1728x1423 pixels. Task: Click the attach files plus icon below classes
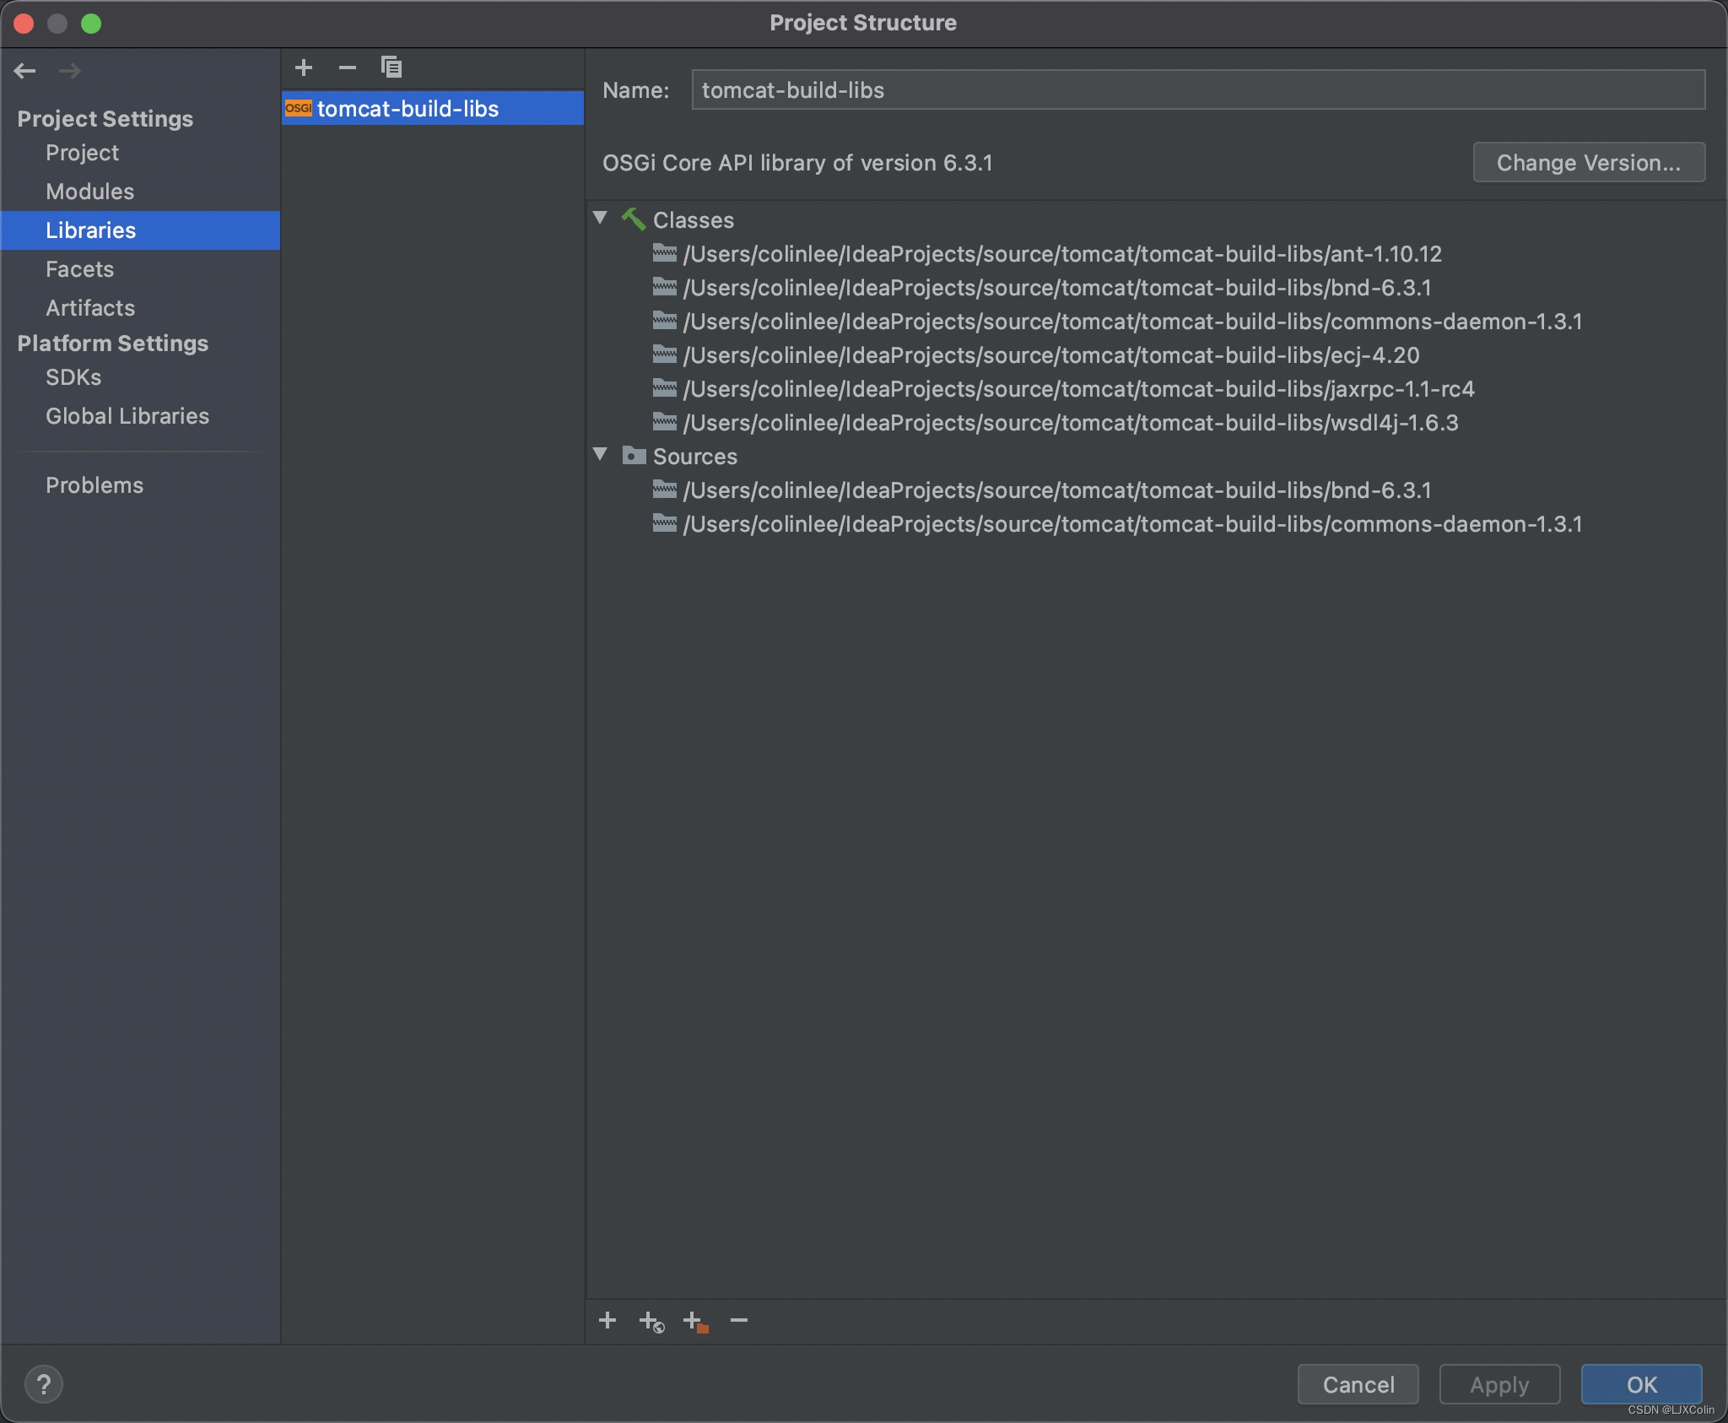coord(608,1320)
